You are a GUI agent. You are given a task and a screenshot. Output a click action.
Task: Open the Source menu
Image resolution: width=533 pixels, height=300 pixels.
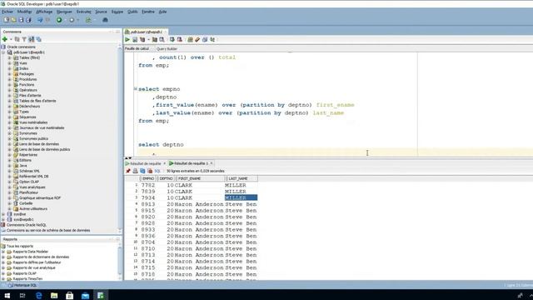click(x=101, y=12)
